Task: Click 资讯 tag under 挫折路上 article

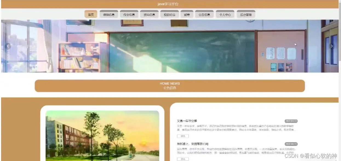Action: click(x=183, y=159)
